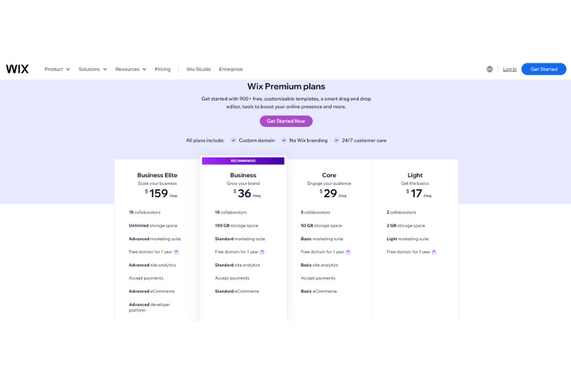Viewport: 571px width, 380px height.
Task: Click the Wix logo
Action: click(17, 69)
